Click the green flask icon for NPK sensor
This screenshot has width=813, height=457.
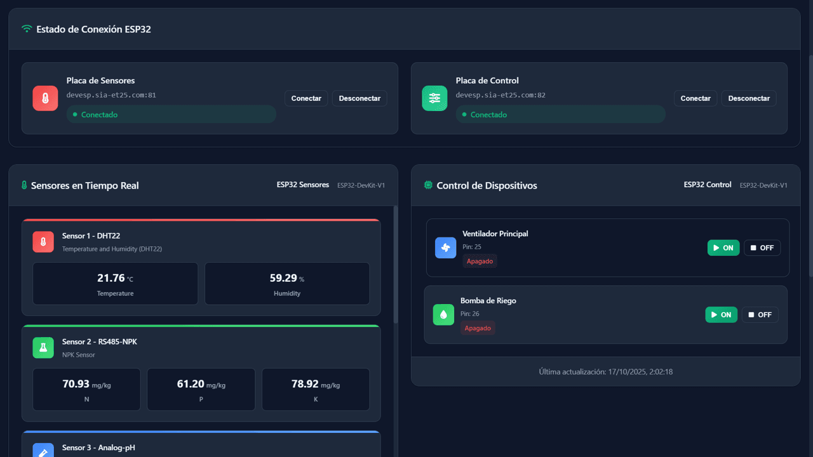tap(43, 348)
